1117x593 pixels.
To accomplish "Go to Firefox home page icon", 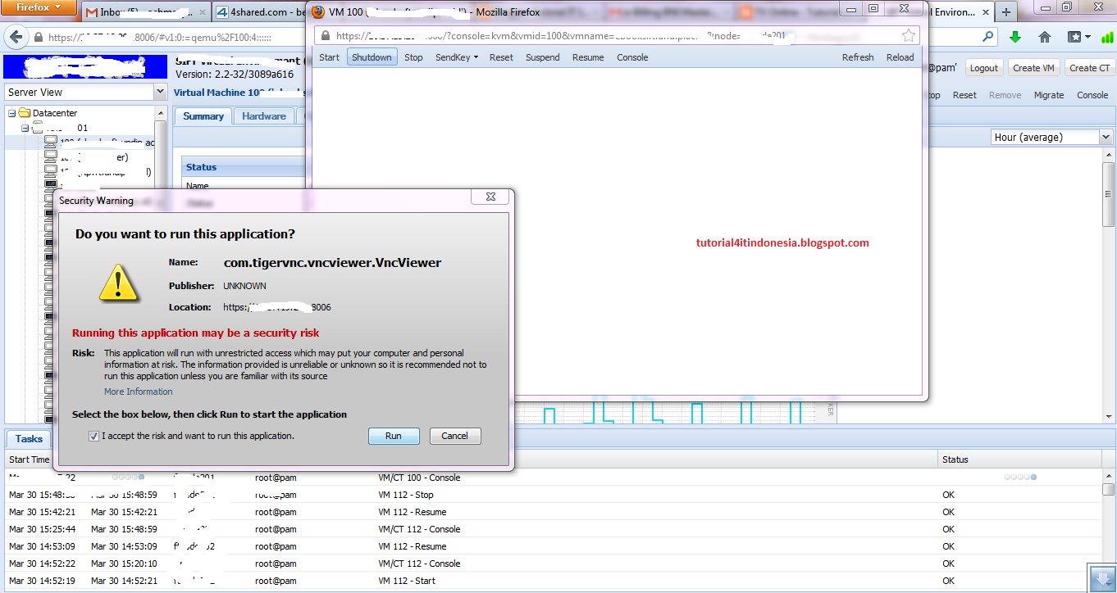I will 1045,37.
